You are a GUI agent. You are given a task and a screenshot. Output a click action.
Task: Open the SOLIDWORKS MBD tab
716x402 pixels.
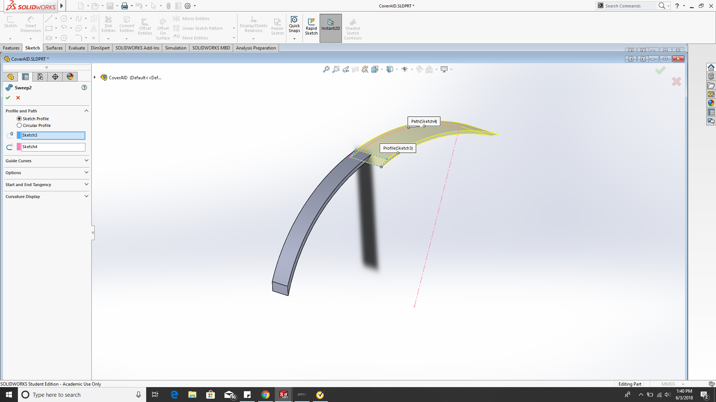pos(211,48)
